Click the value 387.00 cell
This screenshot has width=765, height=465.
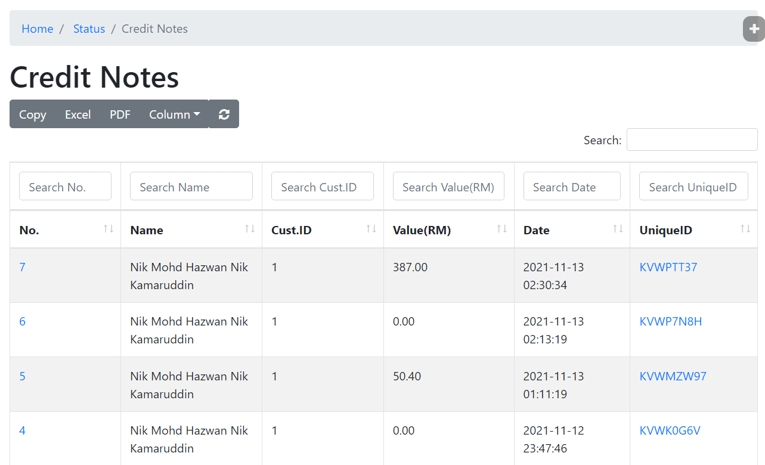(448, 275)
